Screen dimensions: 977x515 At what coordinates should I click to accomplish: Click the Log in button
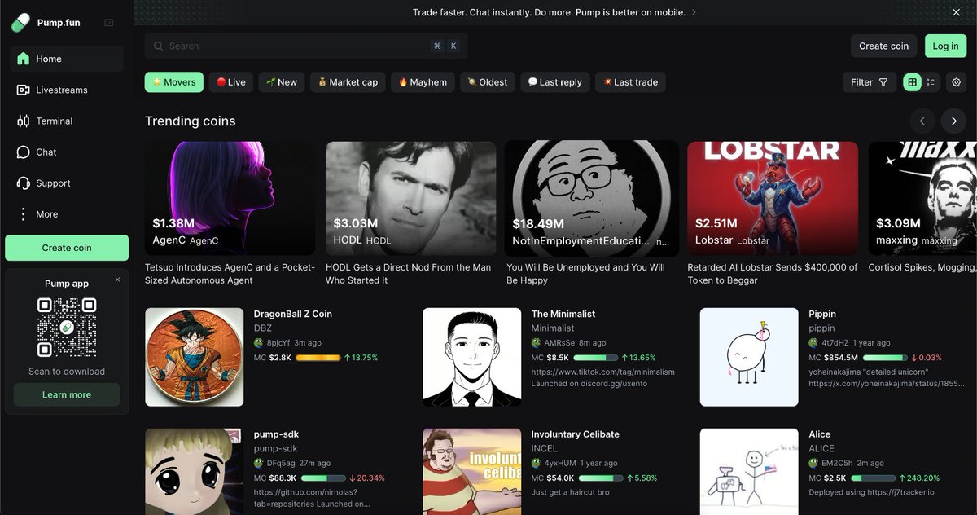(945, 46)
